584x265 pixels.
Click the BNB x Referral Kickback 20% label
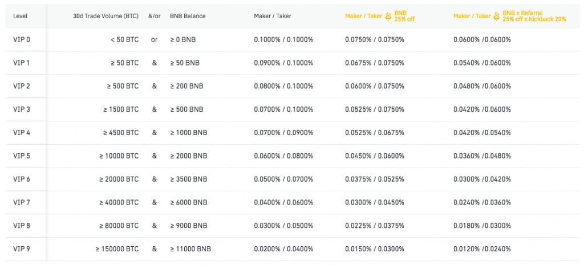point(534,16)
